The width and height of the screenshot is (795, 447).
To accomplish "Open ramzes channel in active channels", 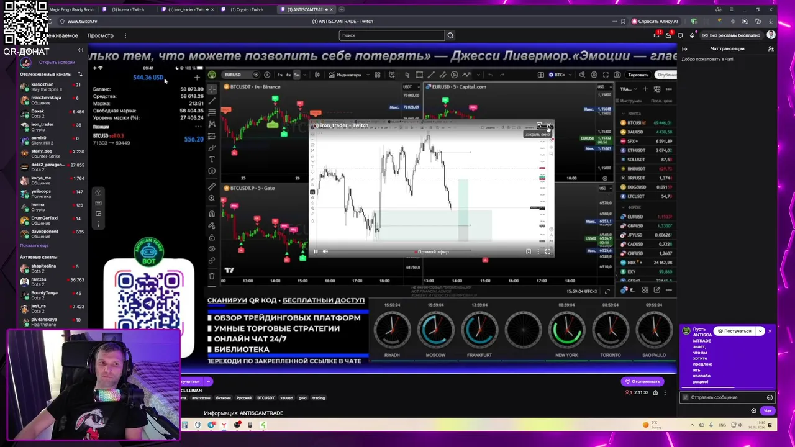I will pos(53,282).
